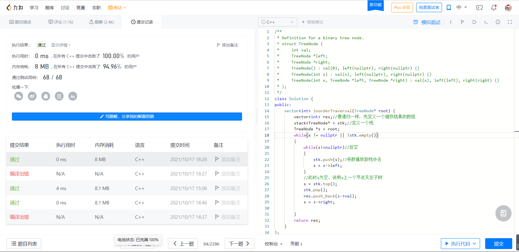The image size is (519, 252).
Task: Add note for 14:46 submission
Action: (x=227, y=203)
